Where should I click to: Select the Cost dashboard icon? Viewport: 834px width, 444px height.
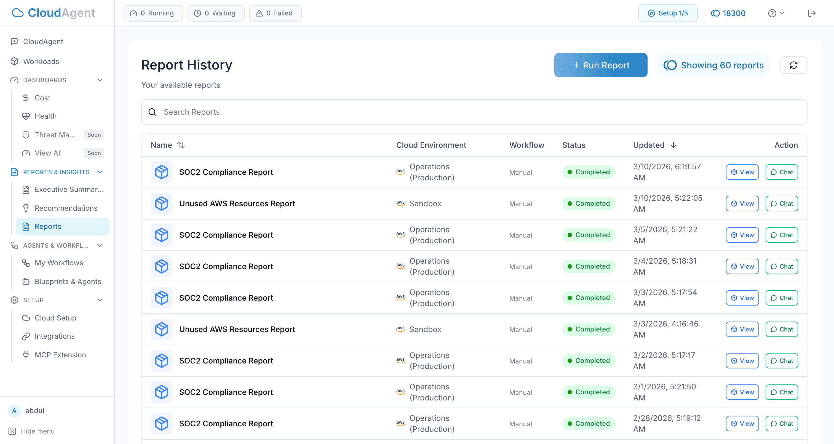[26, 97]
